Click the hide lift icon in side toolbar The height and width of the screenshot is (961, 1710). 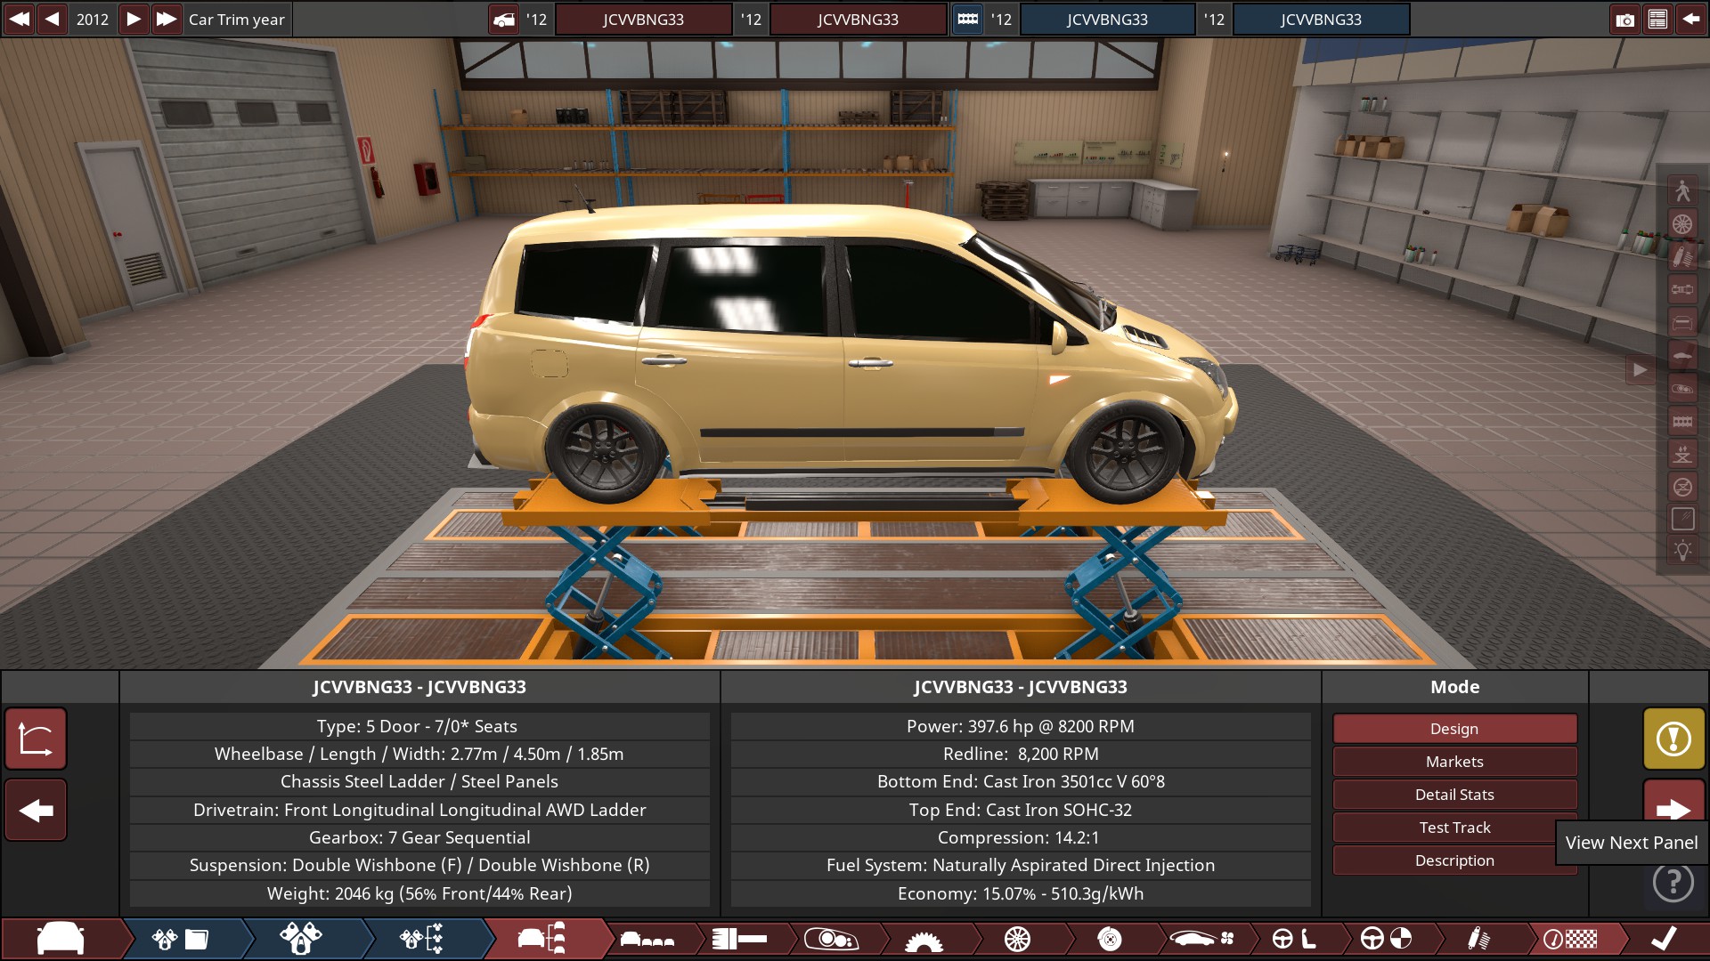click(x=1682, y=487)
